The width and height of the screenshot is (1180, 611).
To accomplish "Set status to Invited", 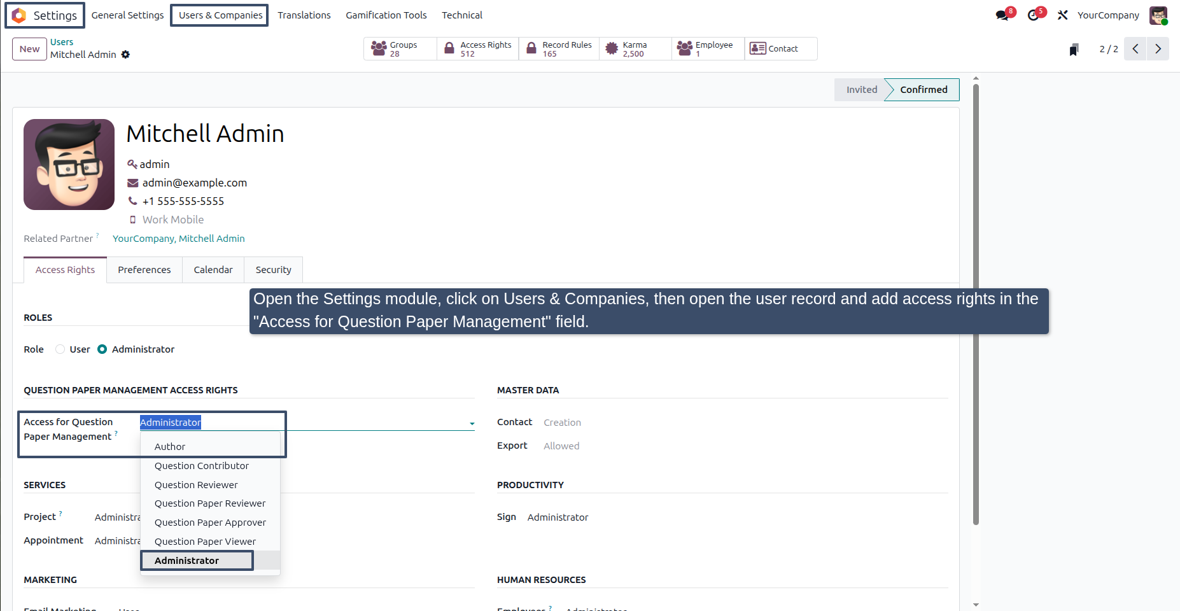I will coord(861,90).
